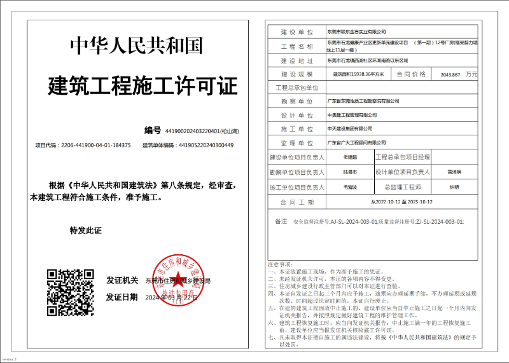The image size is (509, 363).
Task: Click the 发证机关 label
Action: [122, 280]
